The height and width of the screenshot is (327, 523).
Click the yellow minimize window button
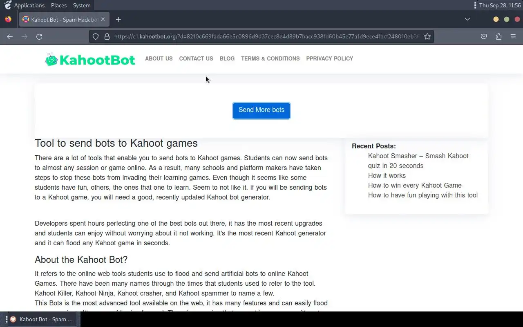pos(496,19)
